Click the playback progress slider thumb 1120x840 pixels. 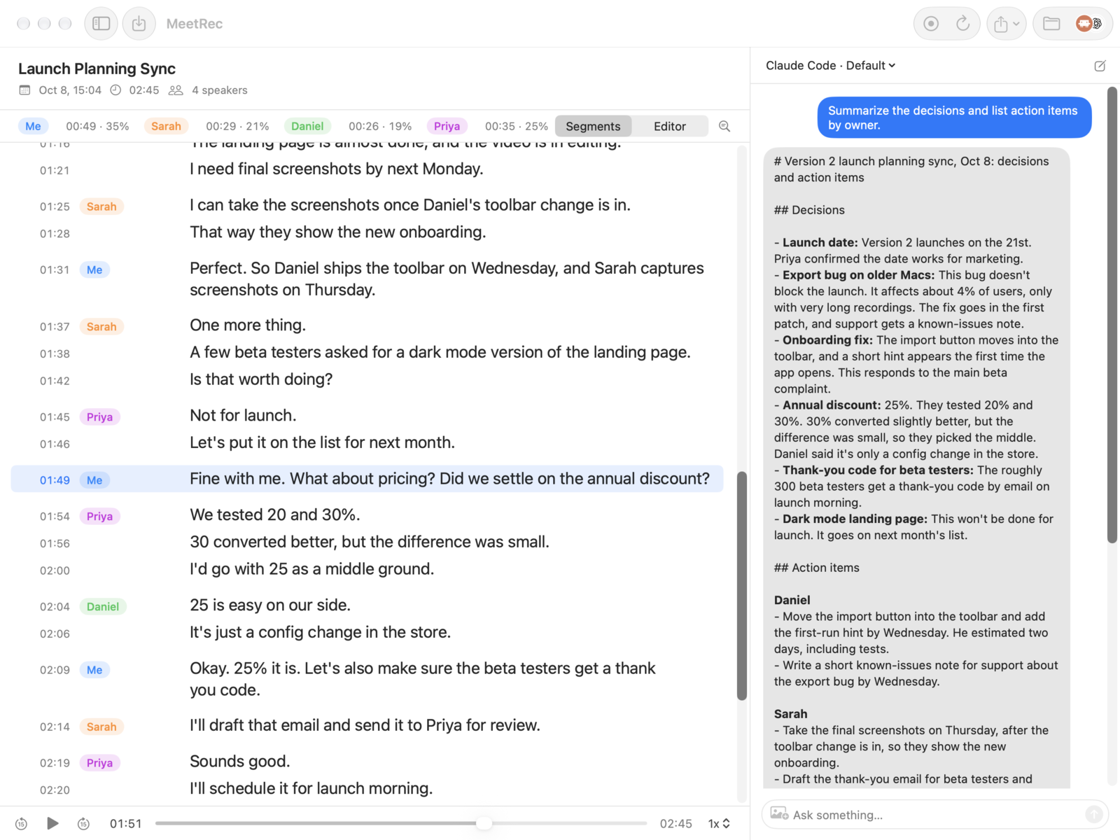[484, 824]
